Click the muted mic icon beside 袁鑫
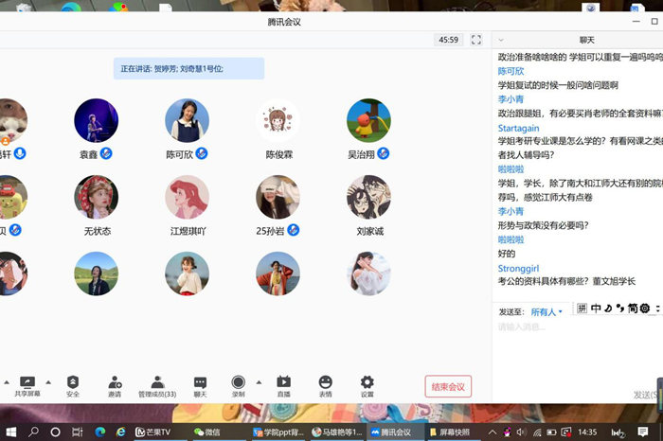This screenshot has height=441, width=663. pyautogui.click(x=106, y=153)
